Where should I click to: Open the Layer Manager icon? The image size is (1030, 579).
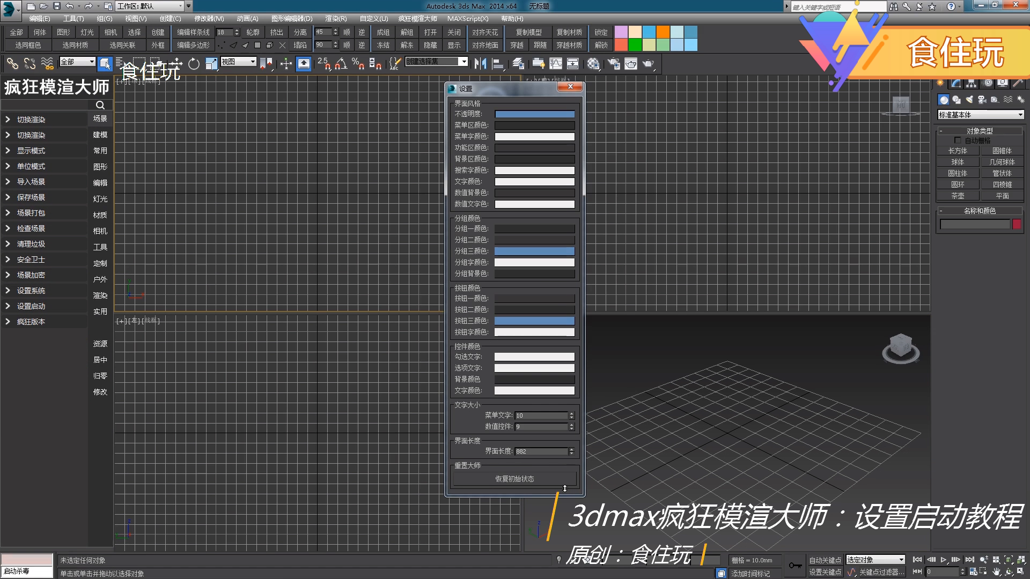click(518, 64)
